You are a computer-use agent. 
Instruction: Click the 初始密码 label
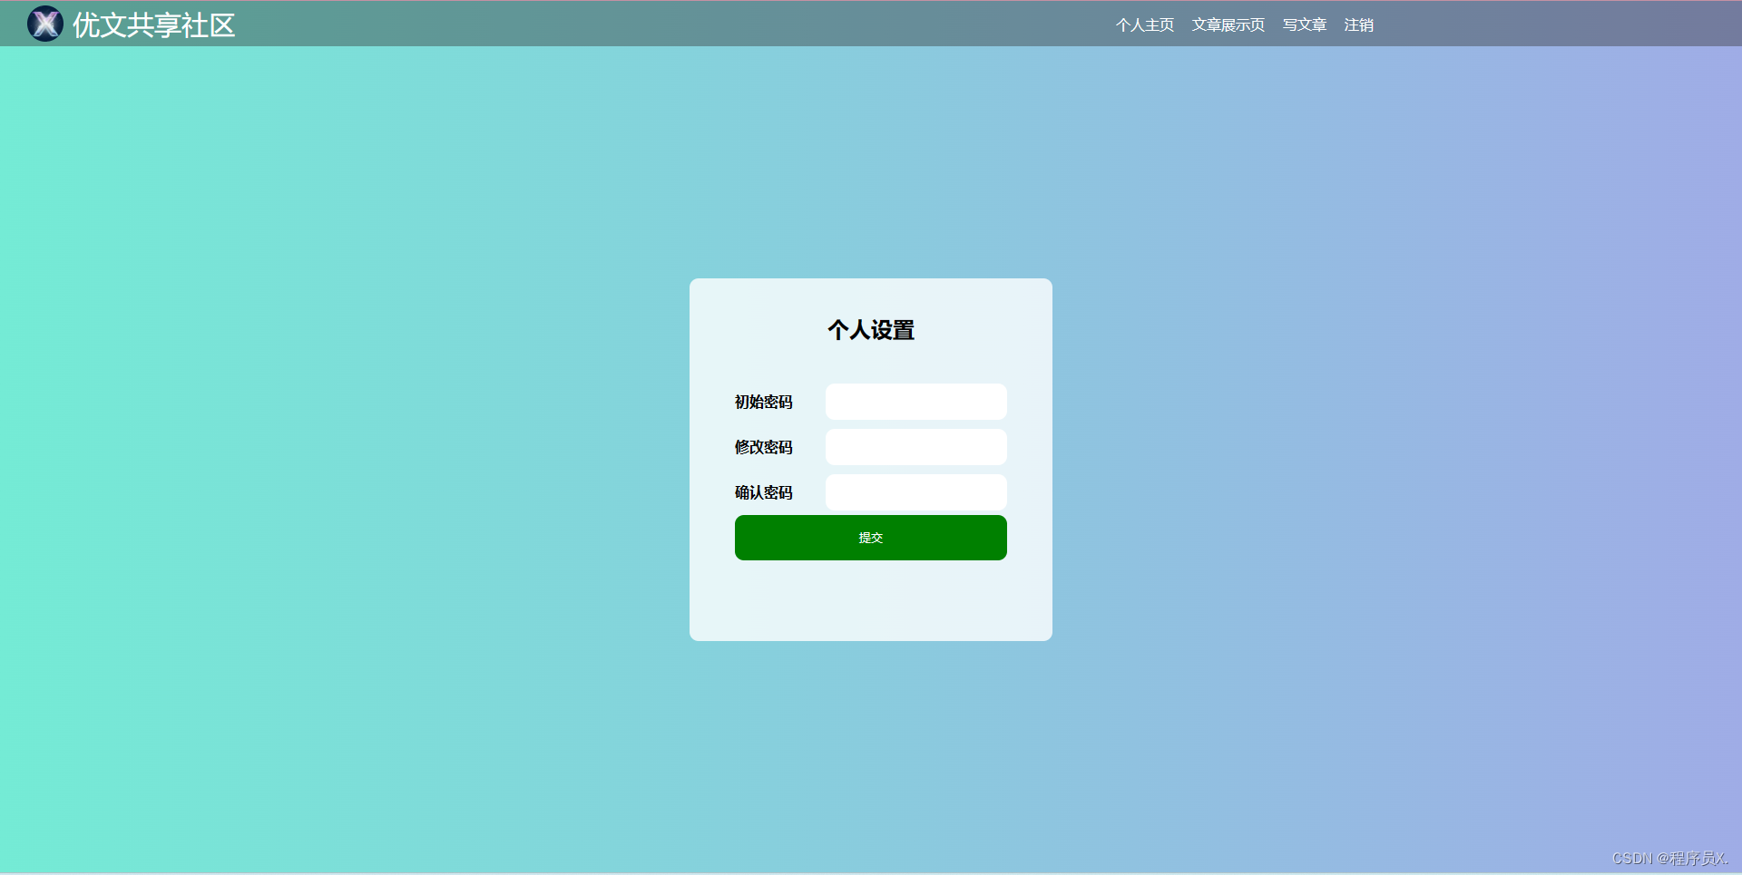(764, 402)
